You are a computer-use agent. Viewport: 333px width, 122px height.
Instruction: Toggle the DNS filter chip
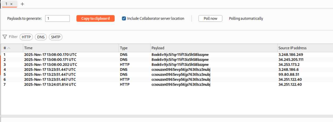pos(41,37)
